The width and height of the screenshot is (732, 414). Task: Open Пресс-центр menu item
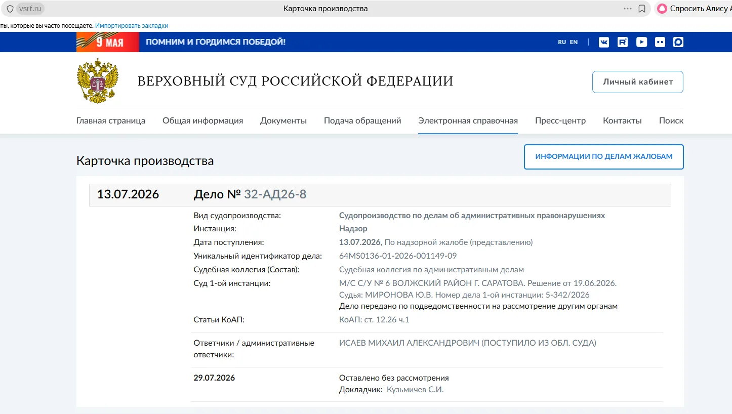coord(560,120)
